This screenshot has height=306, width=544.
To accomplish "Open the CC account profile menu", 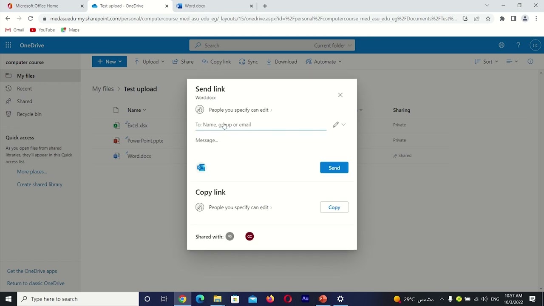I will tap(535, 45).
